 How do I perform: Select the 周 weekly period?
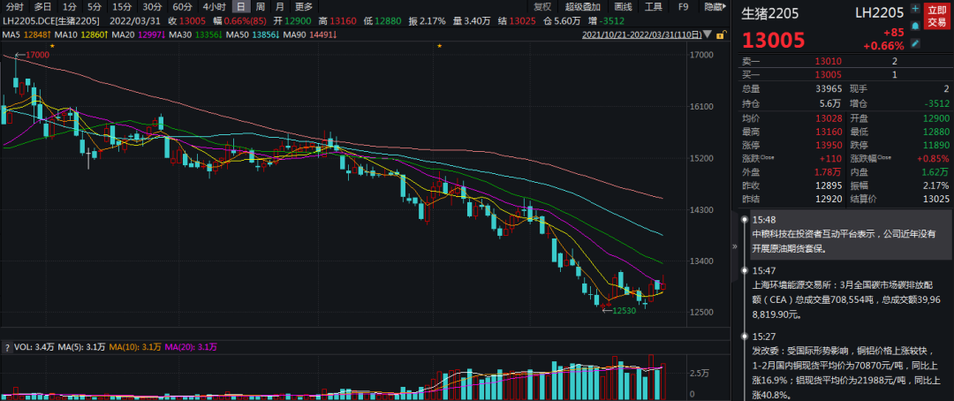click(259, 6)
